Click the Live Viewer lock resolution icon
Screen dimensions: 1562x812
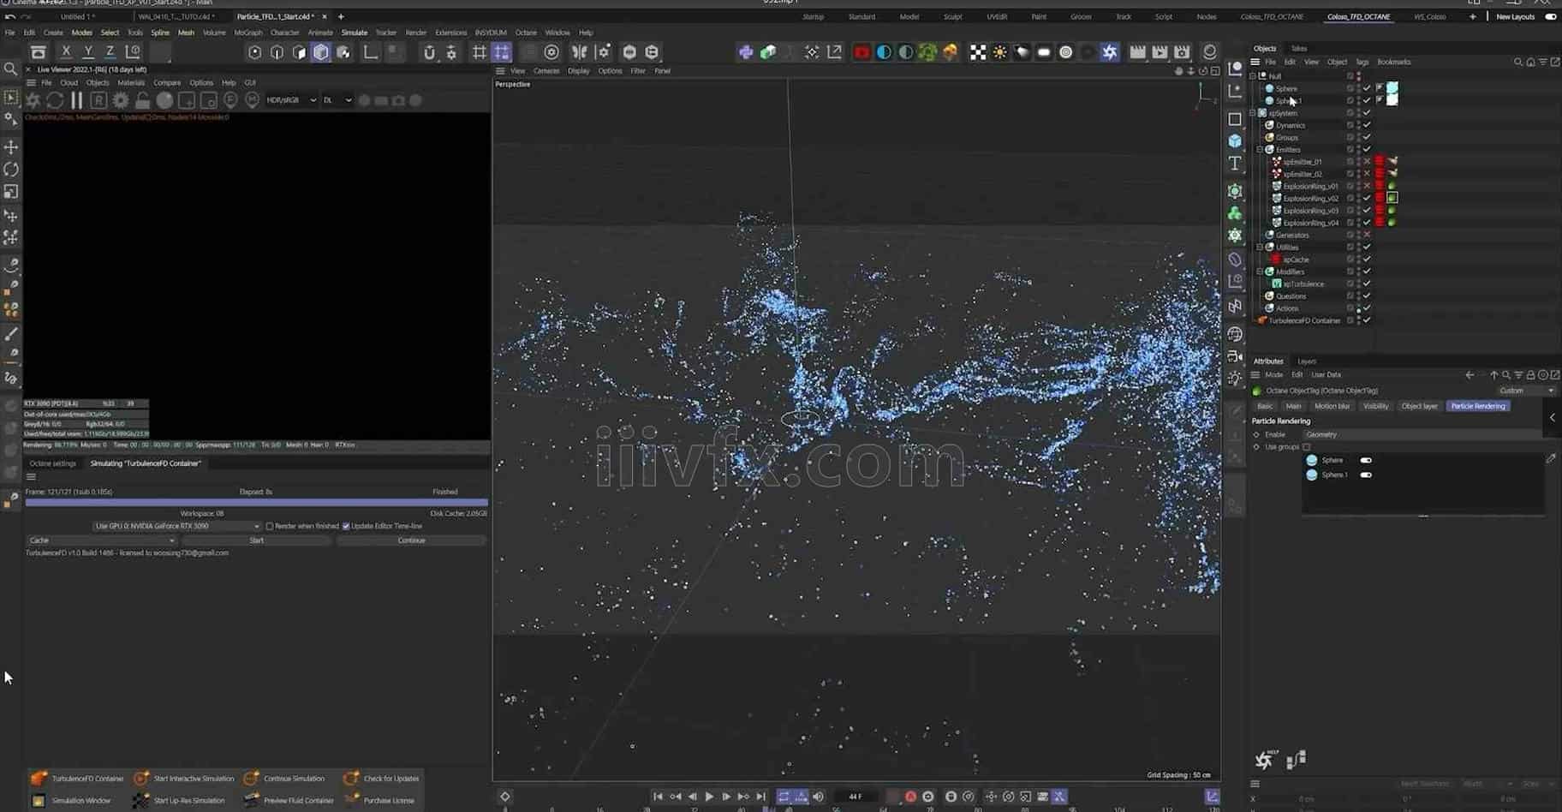[x=143, y=100]
